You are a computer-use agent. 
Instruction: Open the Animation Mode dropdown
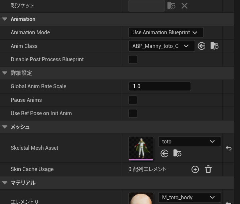166,33
